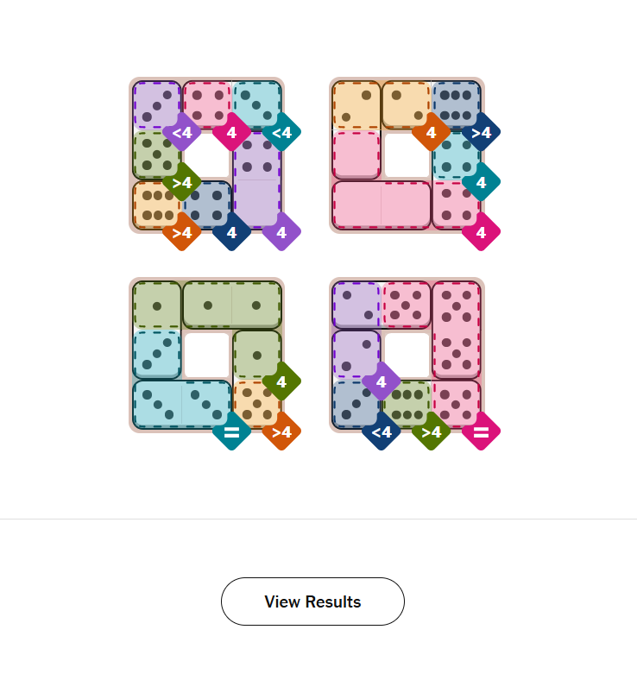
Task: Click the navy "4" diamond marker
Action: [x=231, y=232]
